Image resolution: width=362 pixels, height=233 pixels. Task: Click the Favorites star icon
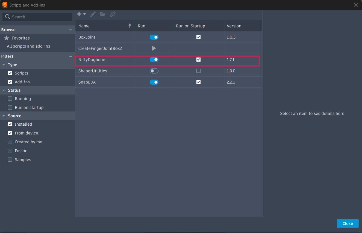pos(7,38)
